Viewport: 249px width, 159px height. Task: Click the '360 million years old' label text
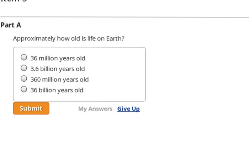(x=59, y=79)
